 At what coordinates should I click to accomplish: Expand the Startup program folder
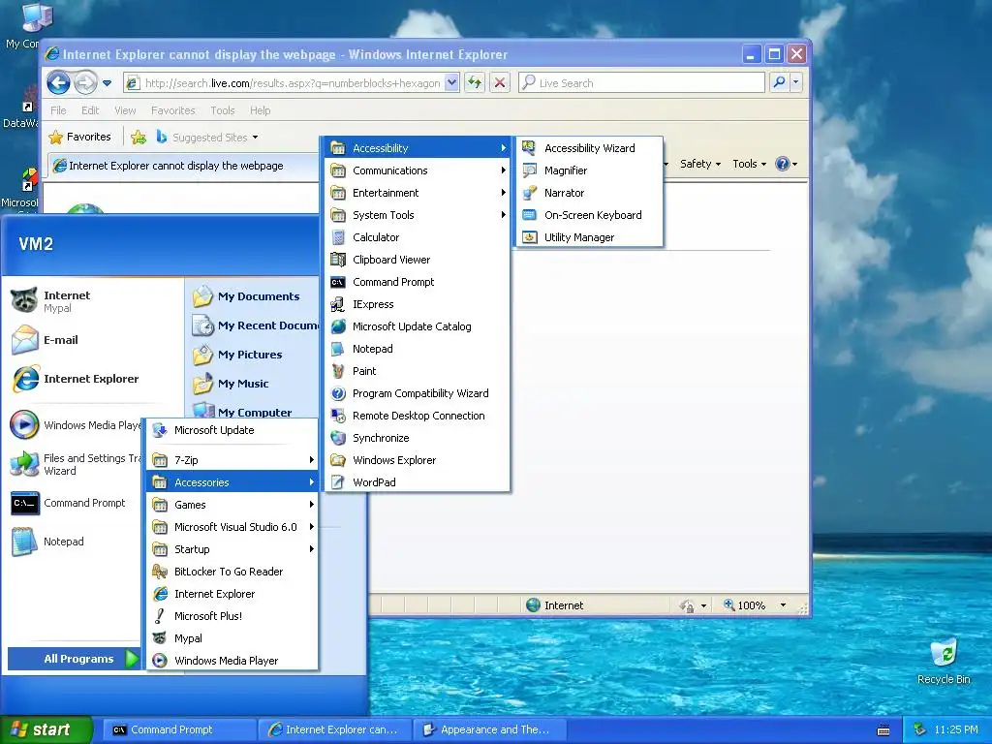[232, 549]
